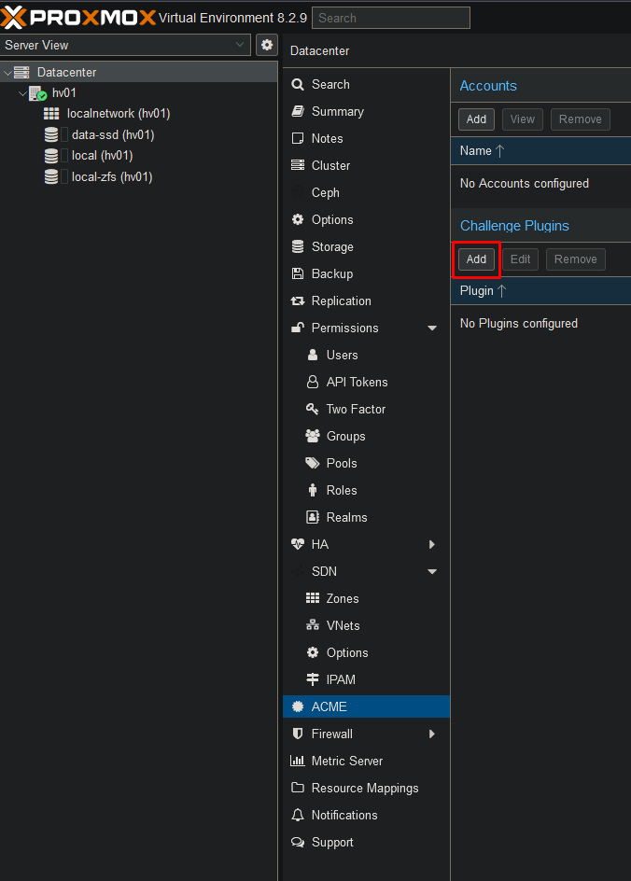Click the Notifications bell icon

point(298,815)
